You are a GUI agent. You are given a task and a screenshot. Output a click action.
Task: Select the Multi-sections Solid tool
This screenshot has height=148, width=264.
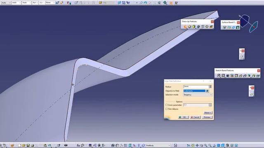[254, 76]
